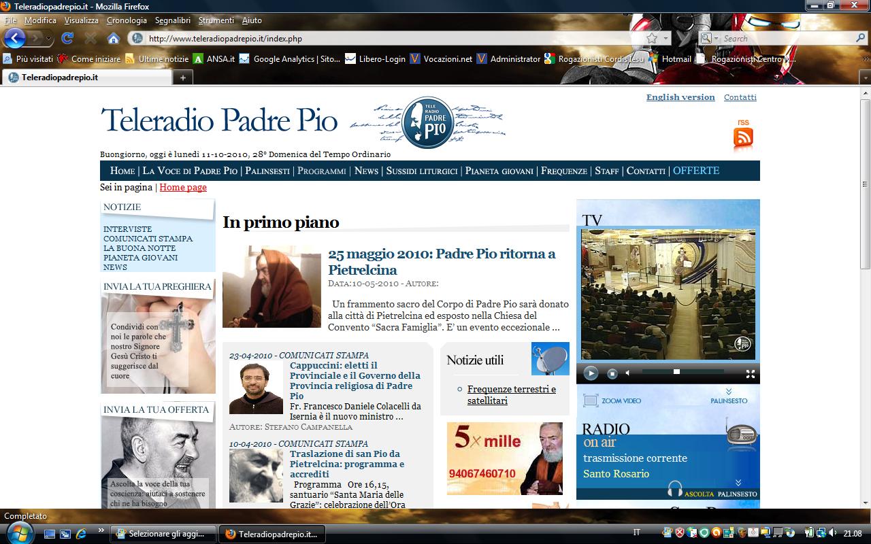Switch to Selezionare gli aggi... taskbar window
The height and width of the screenshot is (544, 871).
coord(163,534)
